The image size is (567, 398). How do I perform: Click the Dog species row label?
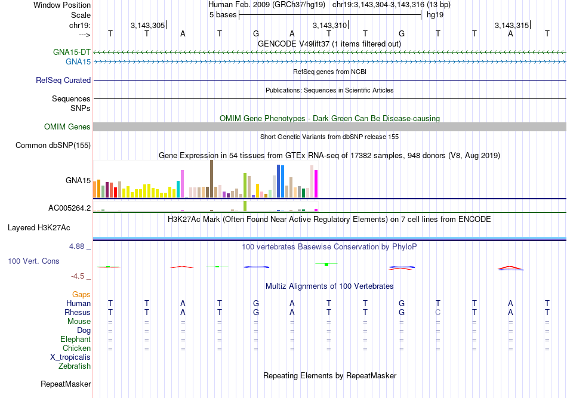tap(84, 331)
